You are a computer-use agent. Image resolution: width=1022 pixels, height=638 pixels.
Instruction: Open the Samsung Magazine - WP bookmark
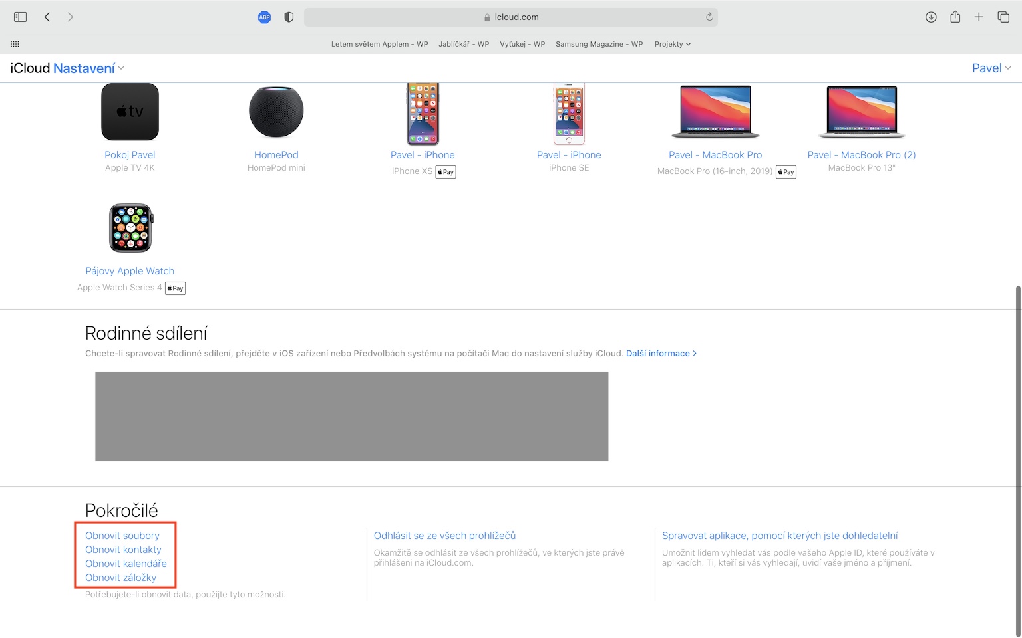pyautogui.click(x=599, y=44)
